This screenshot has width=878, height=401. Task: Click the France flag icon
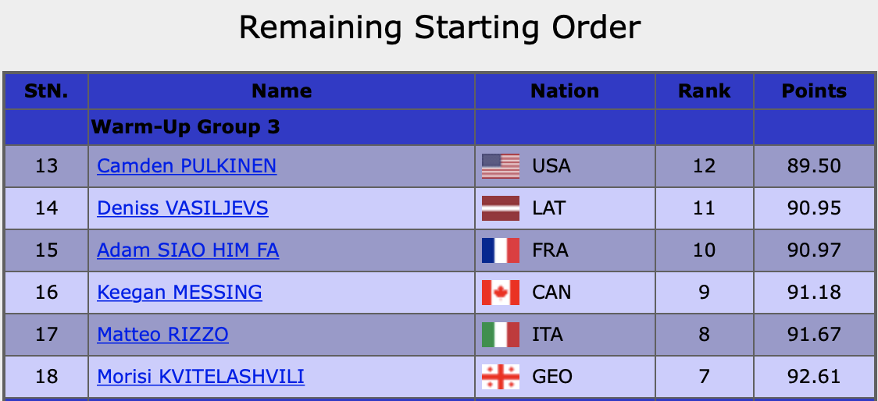[500, 250]
